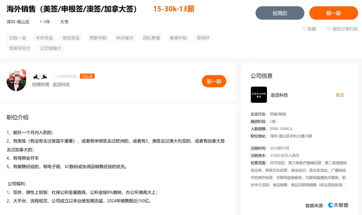This screenshot has height=215, width=362.
Task: Click the 天眼查 data source logo
Action: pos(338,205)
